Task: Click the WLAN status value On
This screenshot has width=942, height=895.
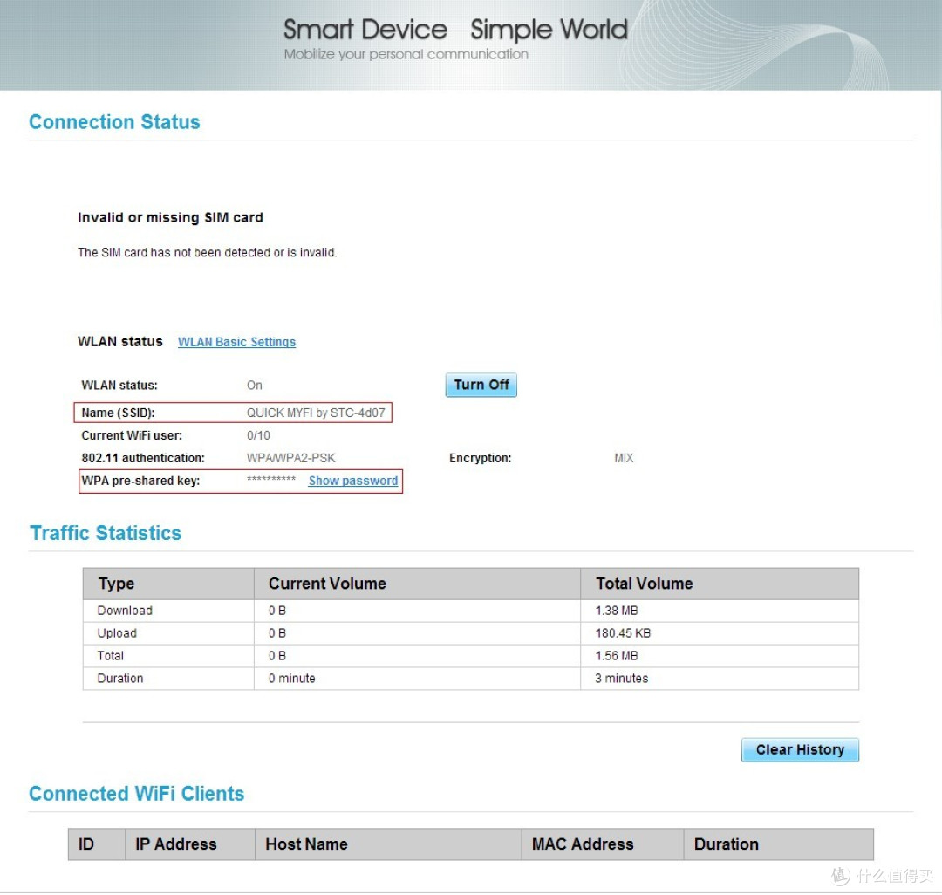Action: [254, 385]
